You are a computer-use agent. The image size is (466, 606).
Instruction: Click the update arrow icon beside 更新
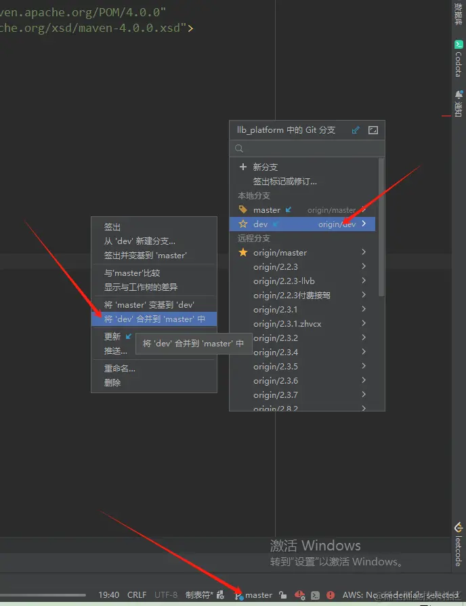pyautogui.click(x=129, y=336)
